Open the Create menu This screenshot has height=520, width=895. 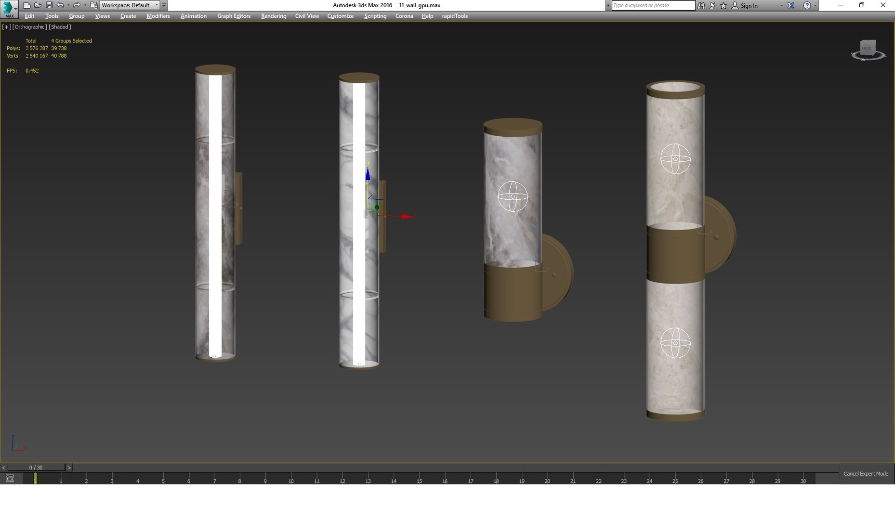pyautogui.click(x=128, y=16)
